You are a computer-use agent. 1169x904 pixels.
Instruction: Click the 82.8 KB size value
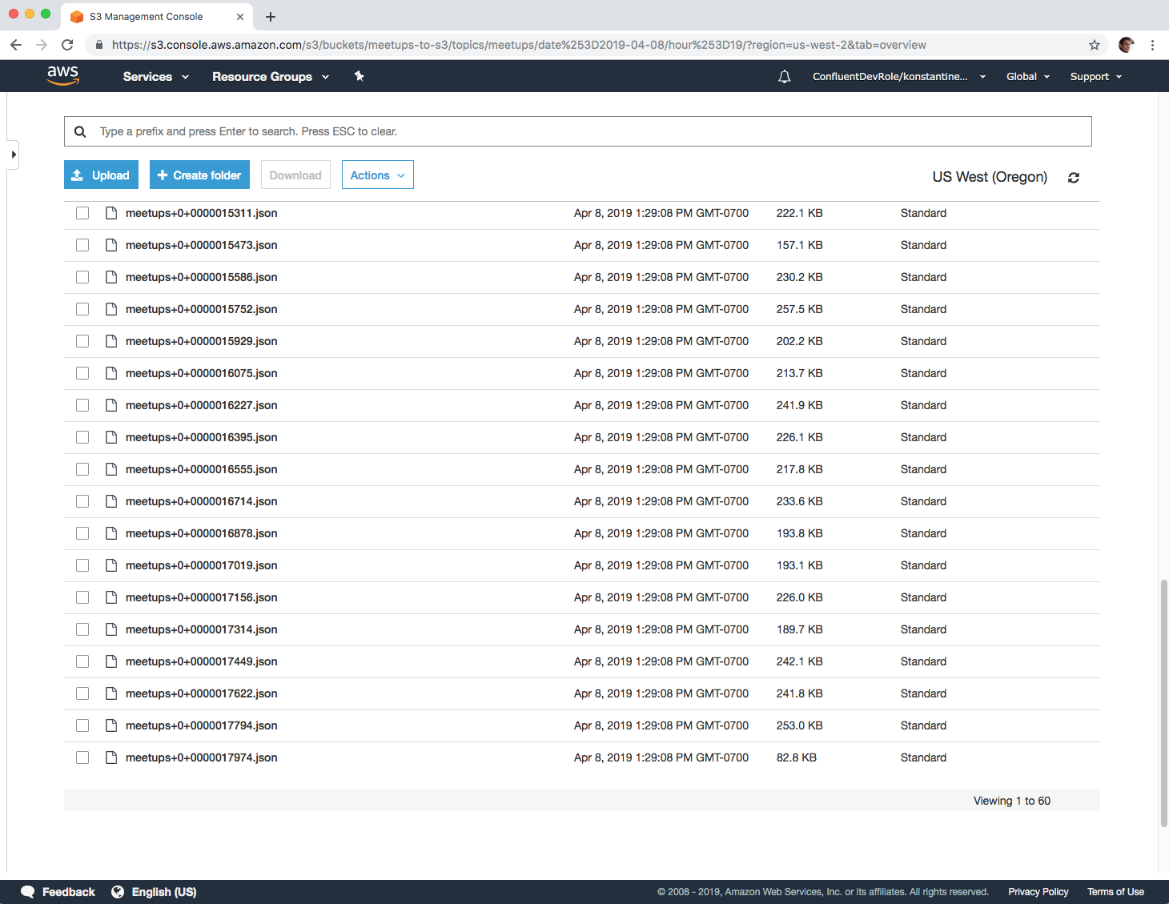(x=797, y=757)
